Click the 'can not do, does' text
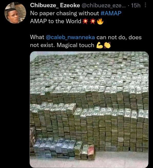Screen dimensions: 153x168 (119, 37)
